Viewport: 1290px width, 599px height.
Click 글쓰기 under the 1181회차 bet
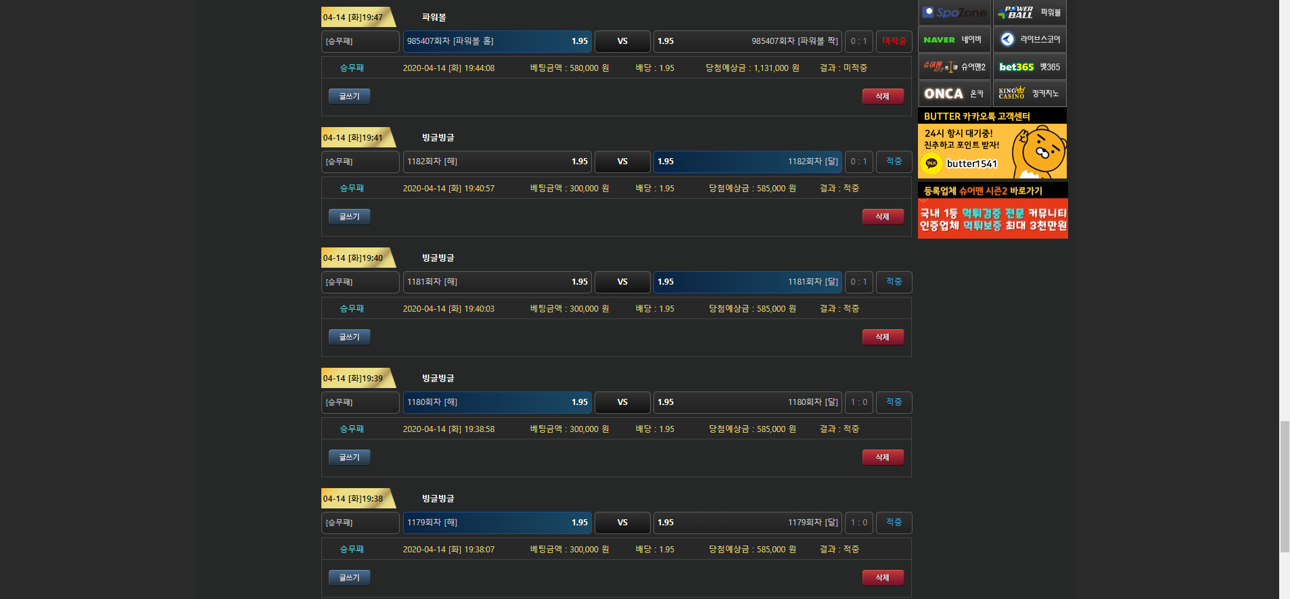[349, 337]
